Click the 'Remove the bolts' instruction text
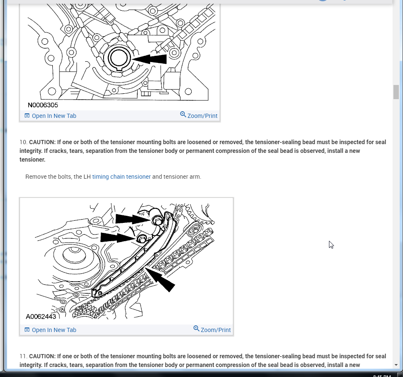This screenshot has width=403, height=377. point(113,177)
